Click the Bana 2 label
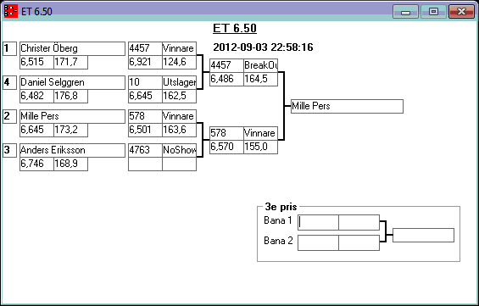 (x=278, y=241)
